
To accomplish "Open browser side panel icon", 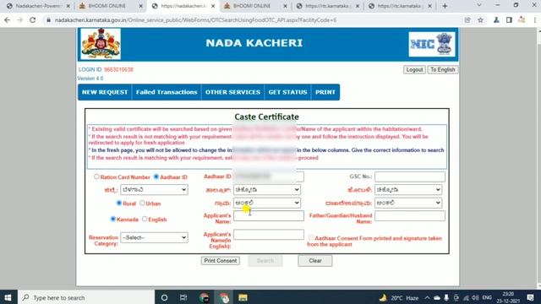I will (509, 20).
